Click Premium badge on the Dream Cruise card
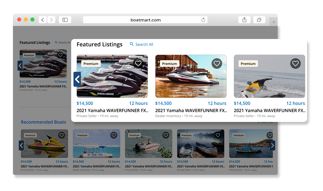The image size is (323, 191). click(x=82, y=135)
